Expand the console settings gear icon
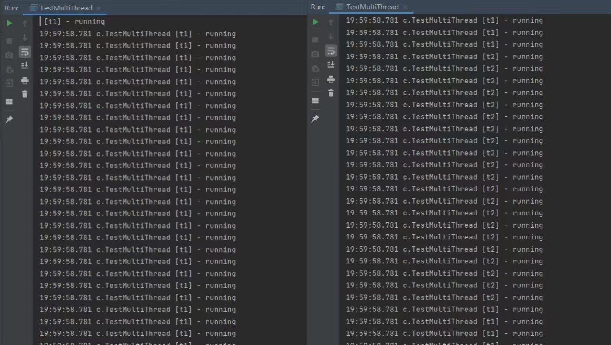Image resolution: width=611 pixels, height=345 pixels. tap(9, 68)
